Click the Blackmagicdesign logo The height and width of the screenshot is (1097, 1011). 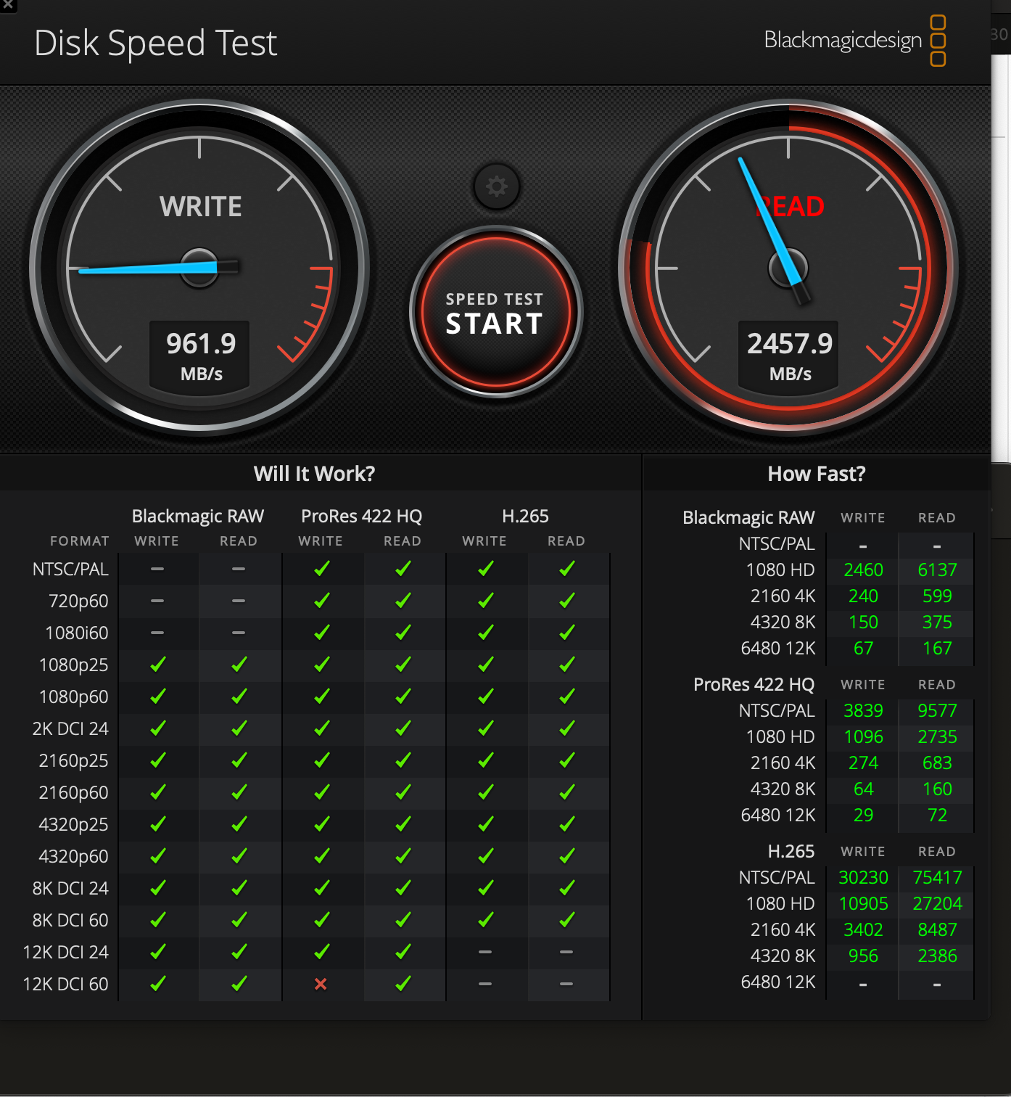(x=855, y=41)
